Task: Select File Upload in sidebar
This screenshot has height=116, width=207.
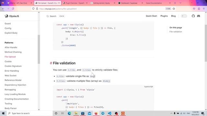Action: click(x=10, y=57)
